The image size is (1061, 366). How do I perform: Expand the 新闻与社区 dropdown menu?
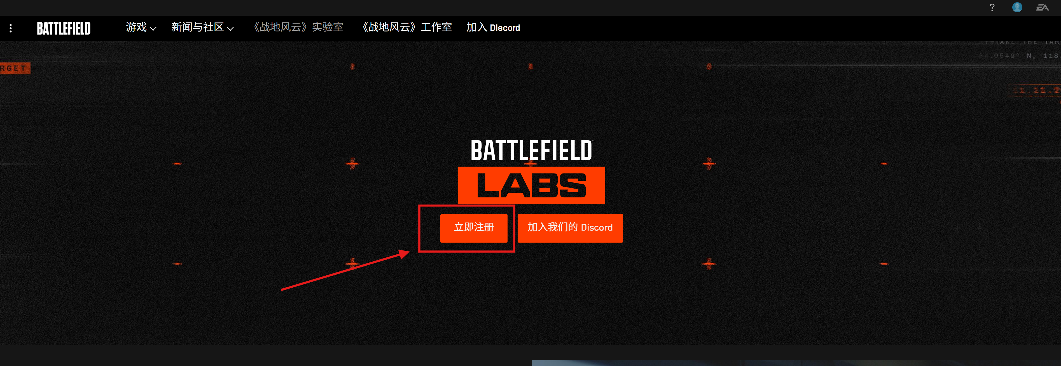(x=203, y=28)
